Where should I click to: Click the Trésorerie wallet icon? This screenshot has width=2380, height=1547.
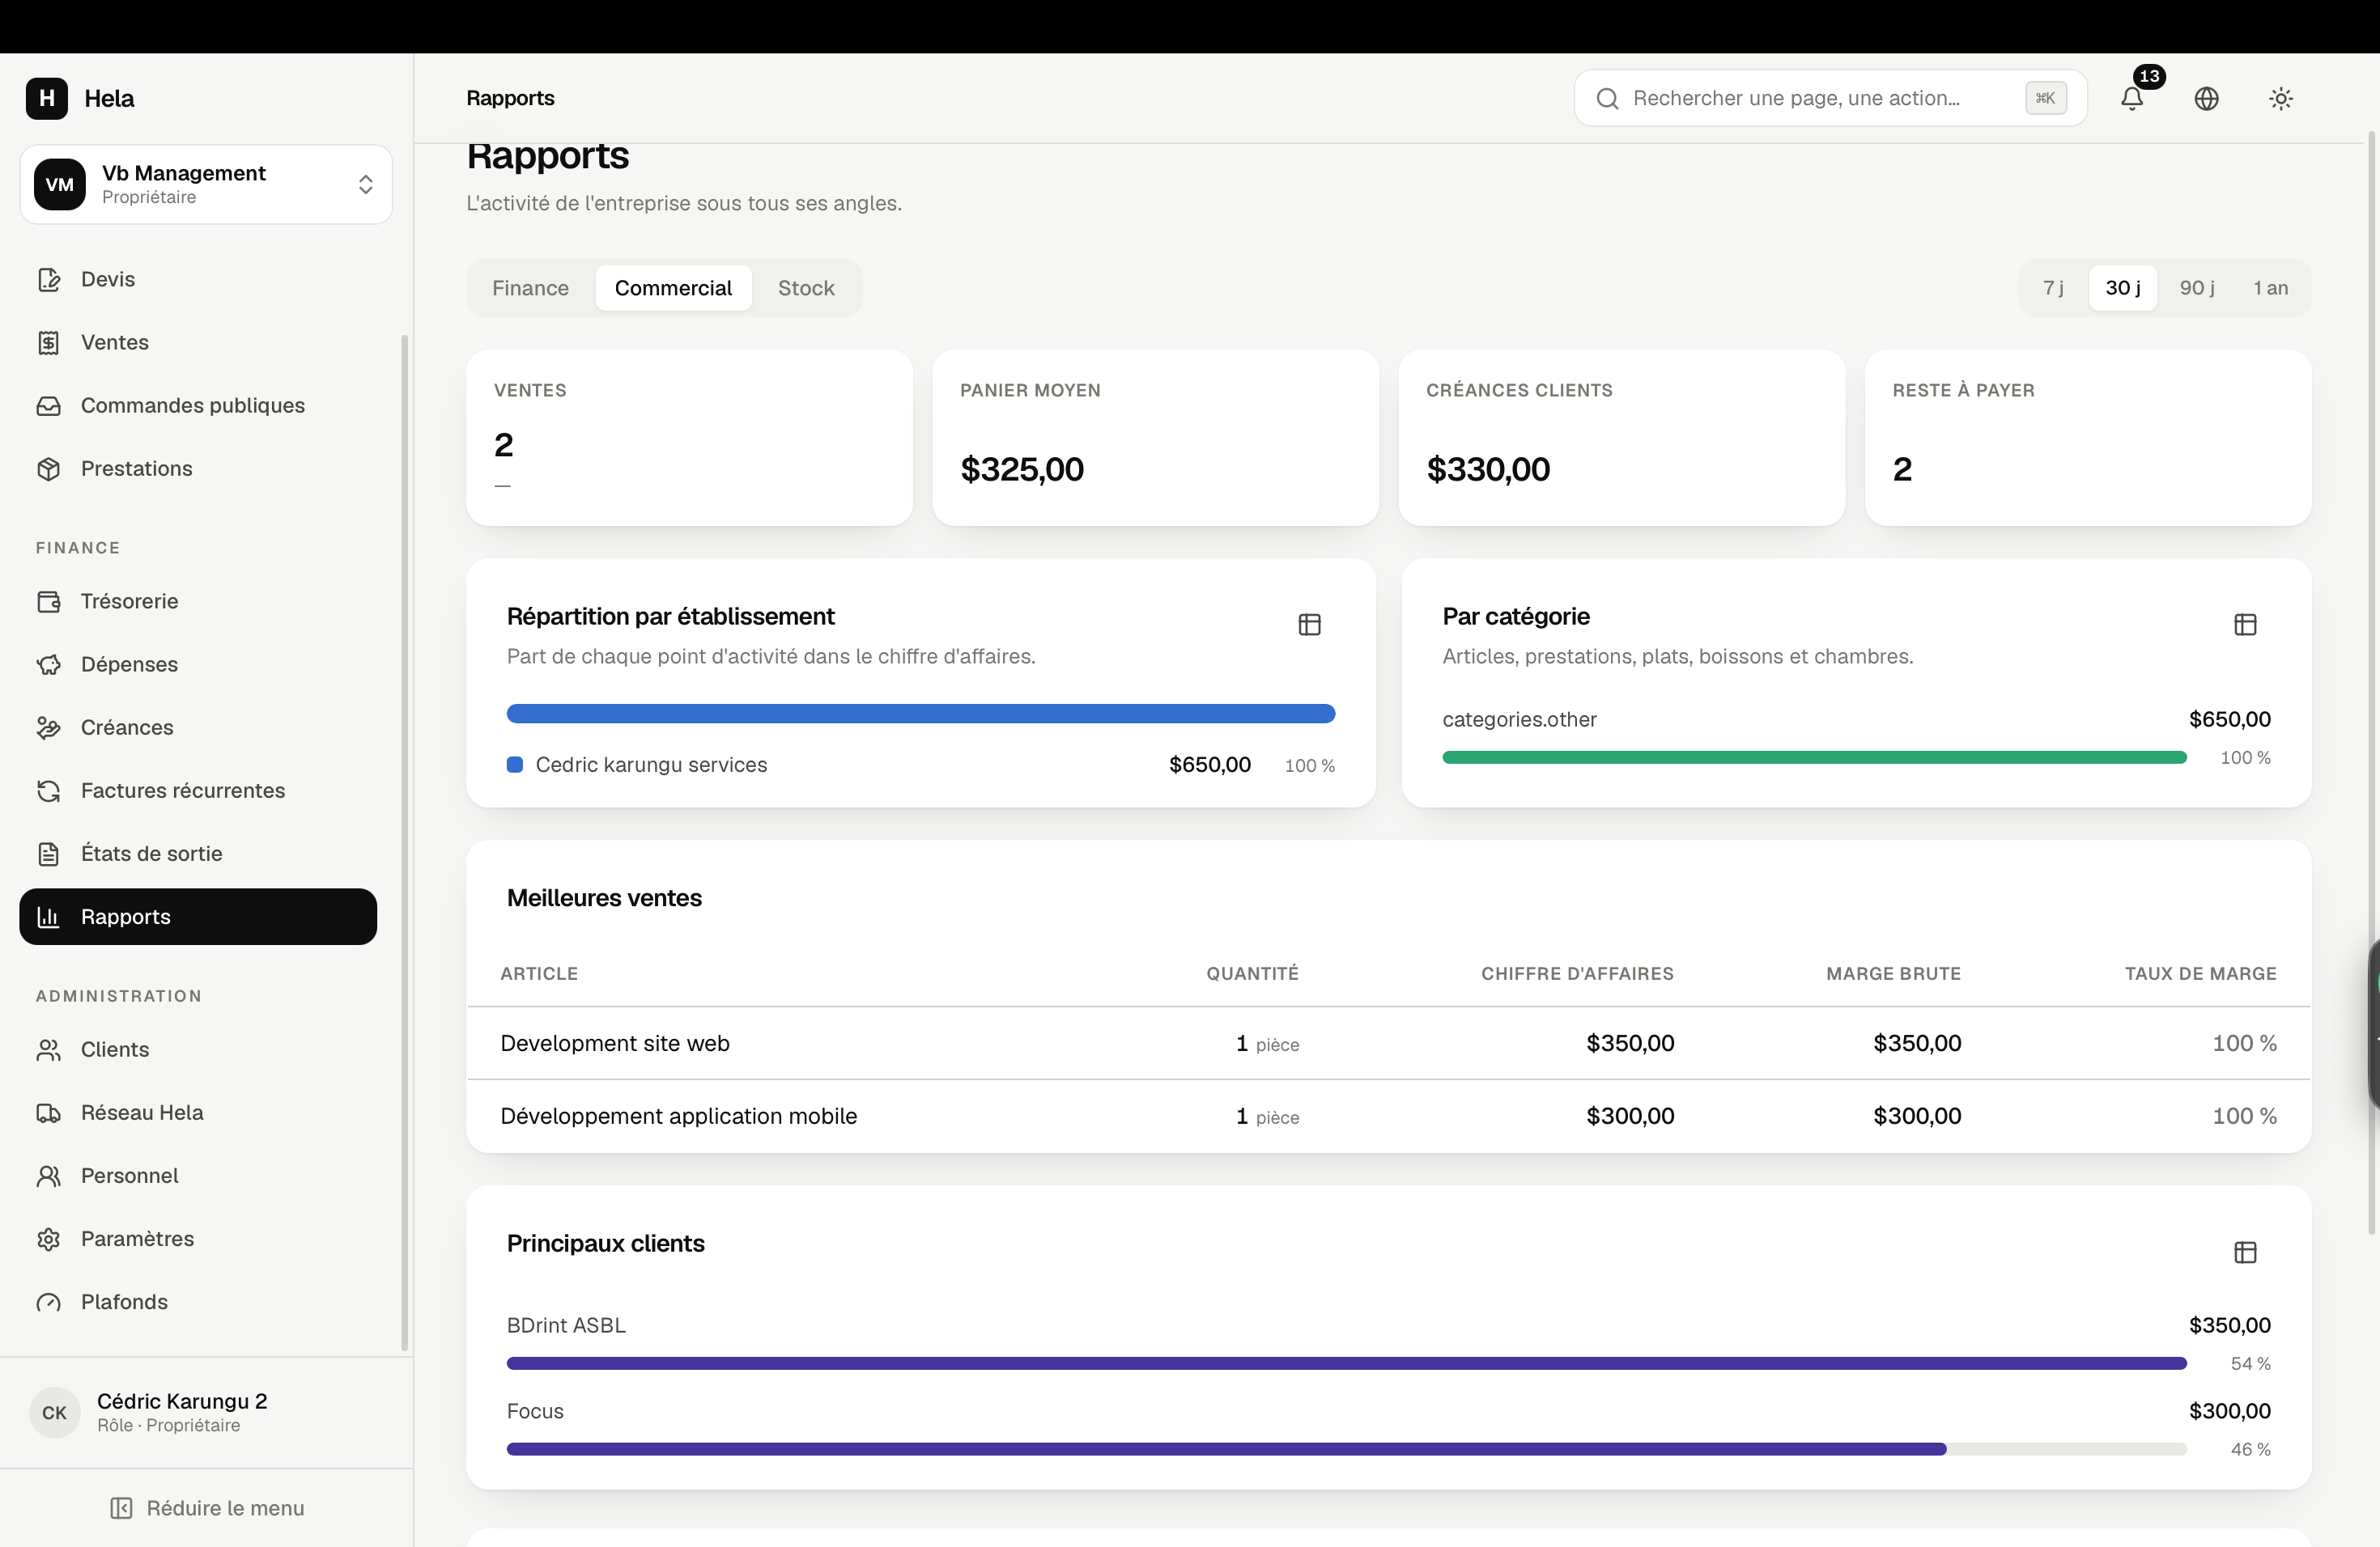49,600
